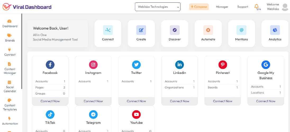Image resolution: width=290 pixels, height=132 pixels.
Task: Open the Mentions @ icon tile
Action: pos(242,34)
